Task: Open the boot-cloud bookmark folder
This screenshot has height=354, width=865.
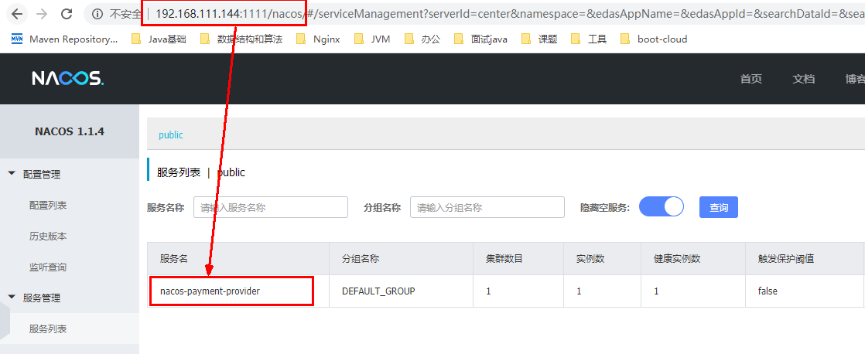Action: click(x=654, y=39)
